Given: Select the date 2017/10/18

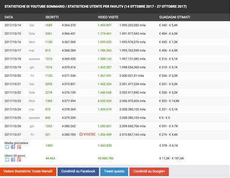Looking at the screenshot, I should (x=13, y=59).
